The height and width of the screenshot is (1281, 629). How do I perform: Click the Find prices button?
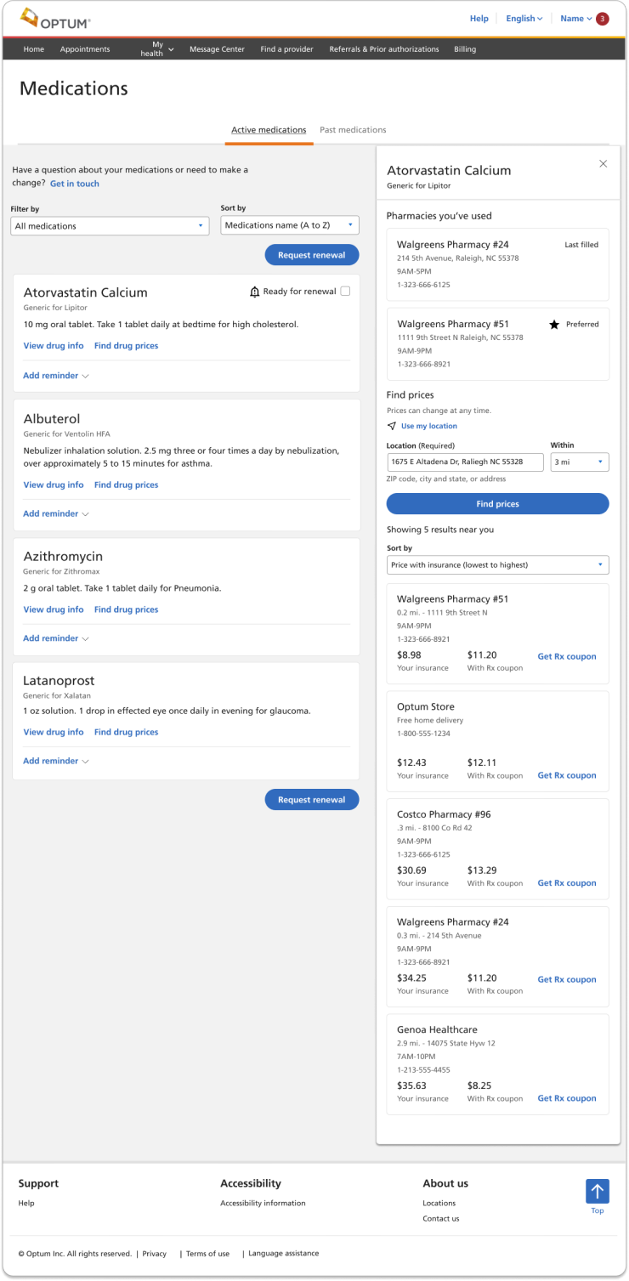(x=497, y=504)
